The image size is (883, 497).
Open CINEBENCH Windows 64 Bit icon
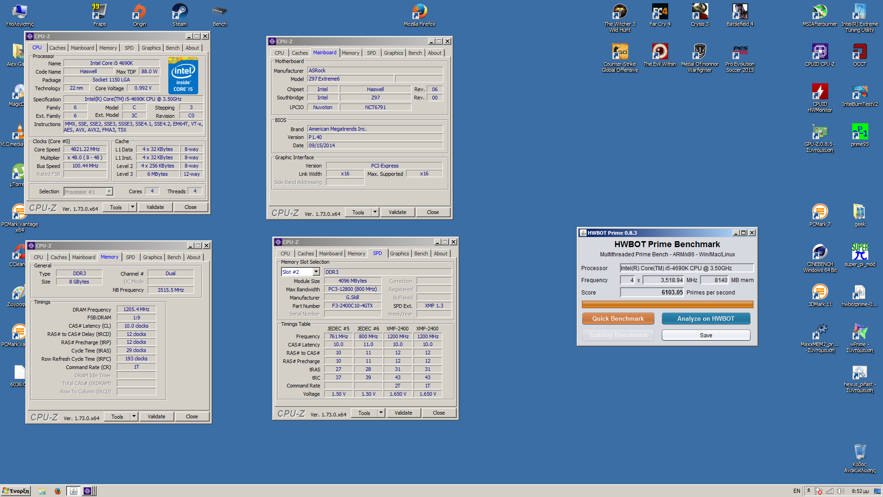820,258
